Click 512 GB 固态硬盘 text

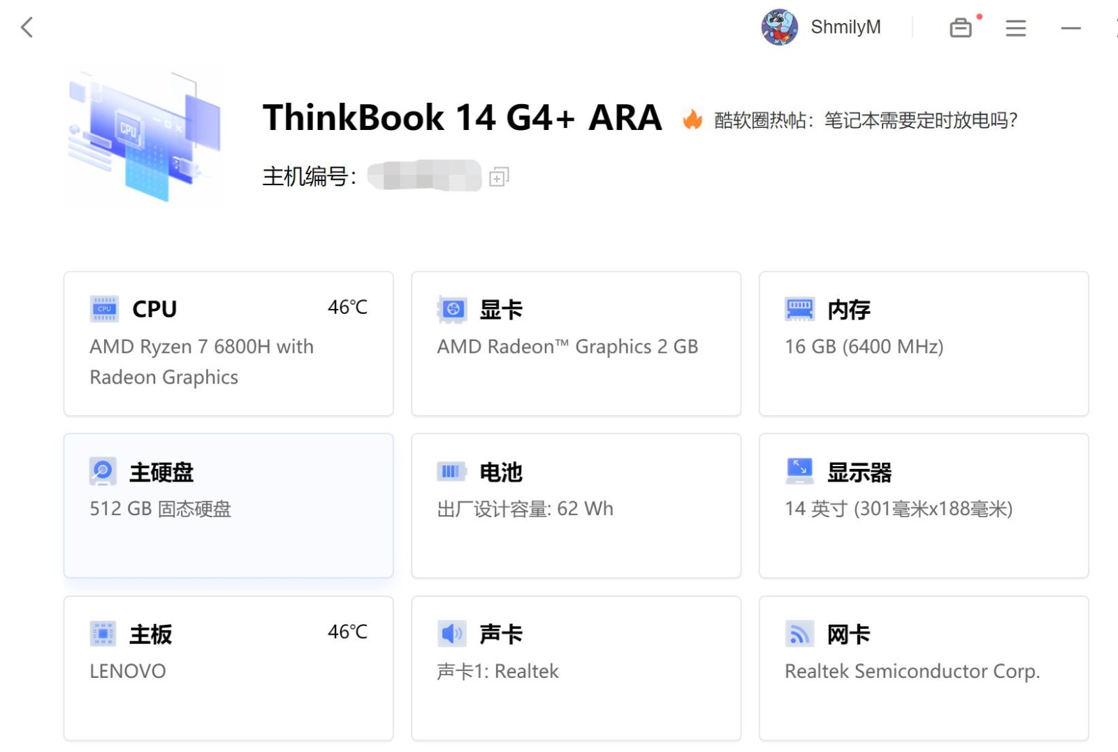[x=160, y=509]
